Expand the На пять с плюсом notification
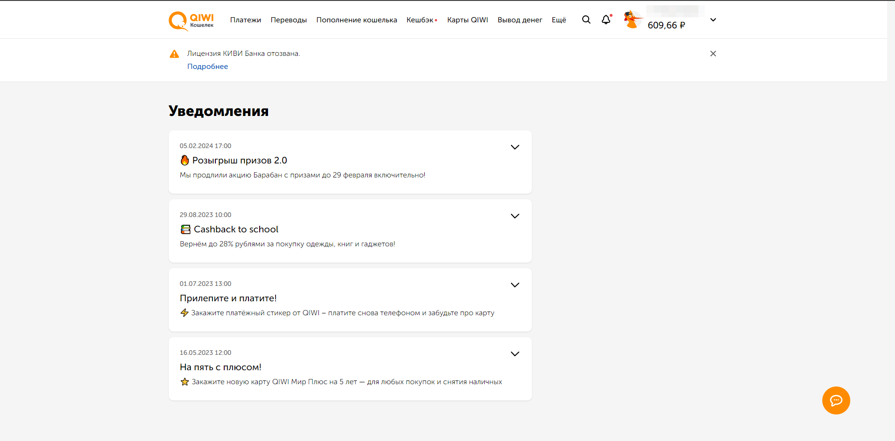The height and width of the screenshot is (441, 895). point(515,354)
